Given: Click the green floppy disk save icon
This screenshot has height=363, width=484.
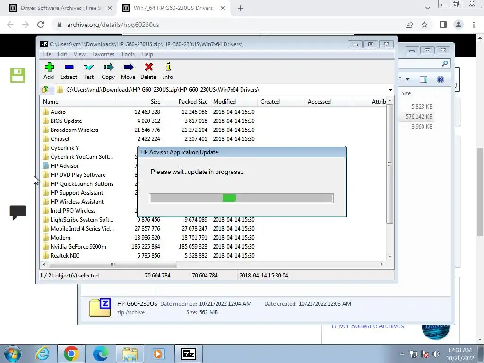Looking at the screenshot, I should [x=17, y=75].
